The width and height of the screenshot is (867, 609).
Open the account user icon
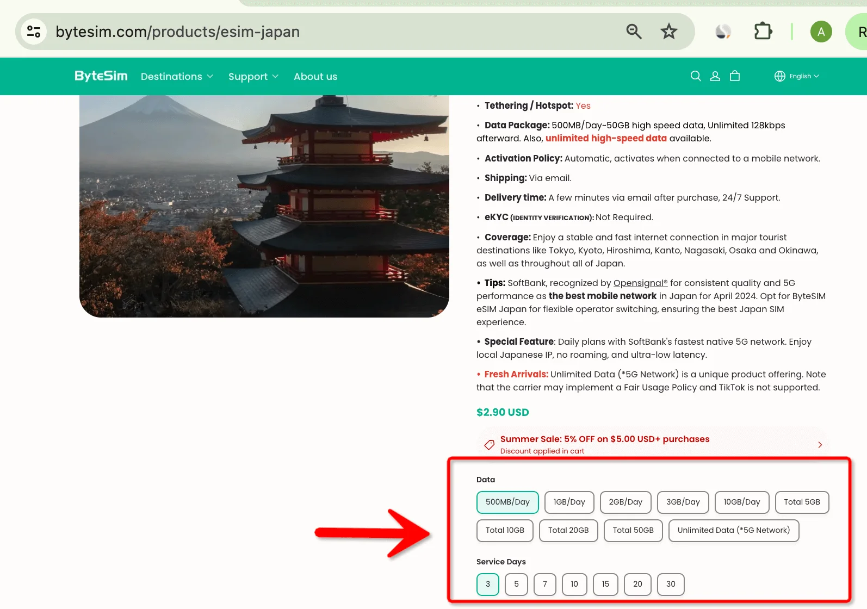[x=715, y=76]
